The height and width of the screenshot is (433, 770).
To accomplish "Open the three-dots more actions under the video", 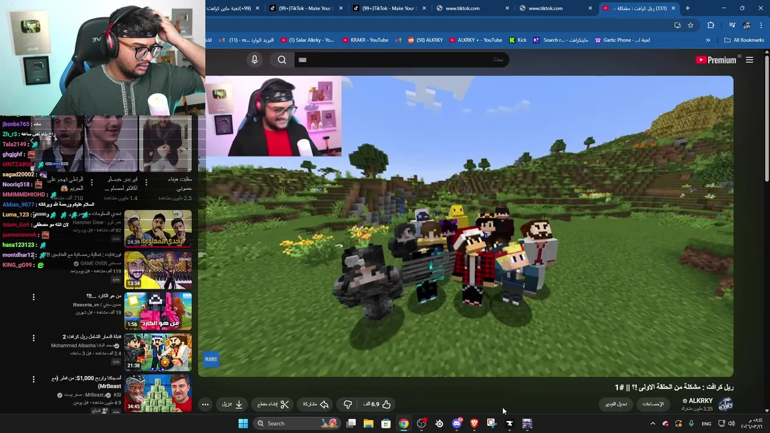I will coord(205,404).
